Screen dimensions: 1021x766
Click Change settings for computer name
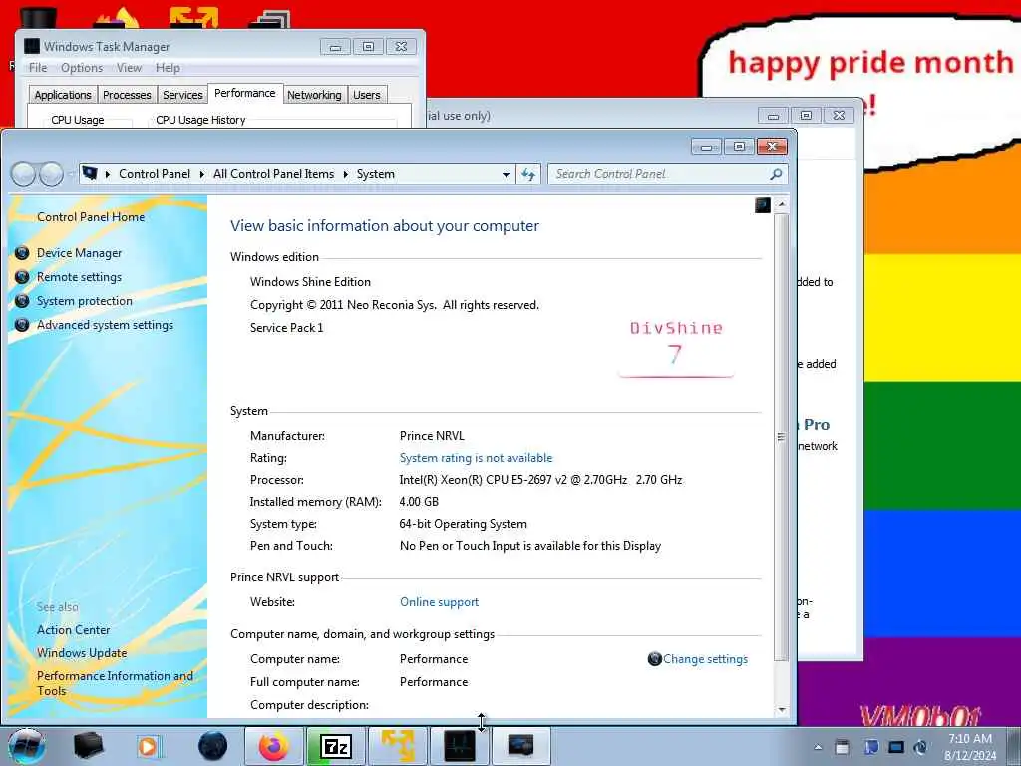click(x=705, y=659)
